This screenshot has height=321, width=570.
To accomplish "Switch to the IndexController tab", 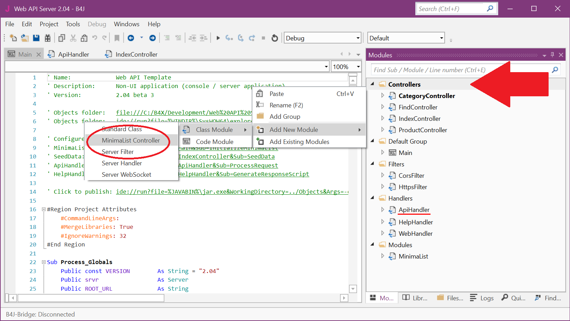I will (136, 55).
